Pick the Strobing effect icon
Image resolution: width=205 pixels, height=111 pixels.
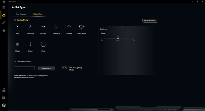(43, 27)
